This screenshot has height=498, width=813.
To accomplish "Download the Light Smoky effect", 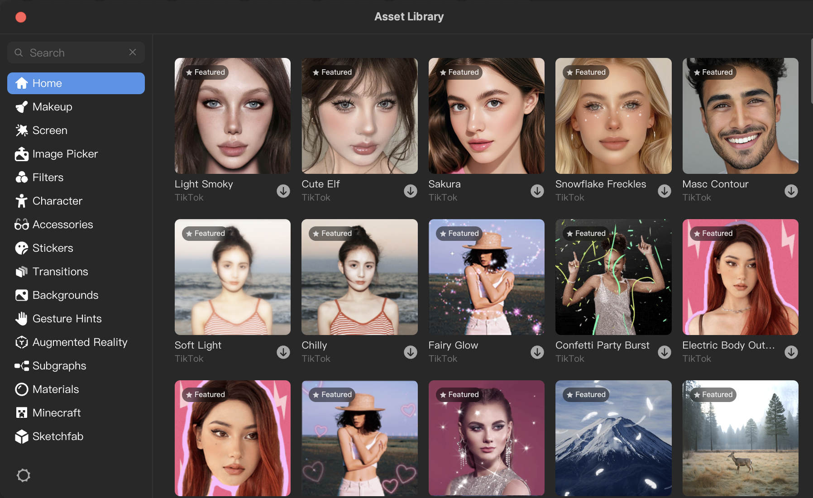I will tap(283, 191).
